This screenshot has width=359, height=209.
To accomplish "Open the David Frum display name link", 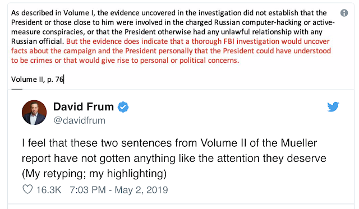I will coord(84,107).
